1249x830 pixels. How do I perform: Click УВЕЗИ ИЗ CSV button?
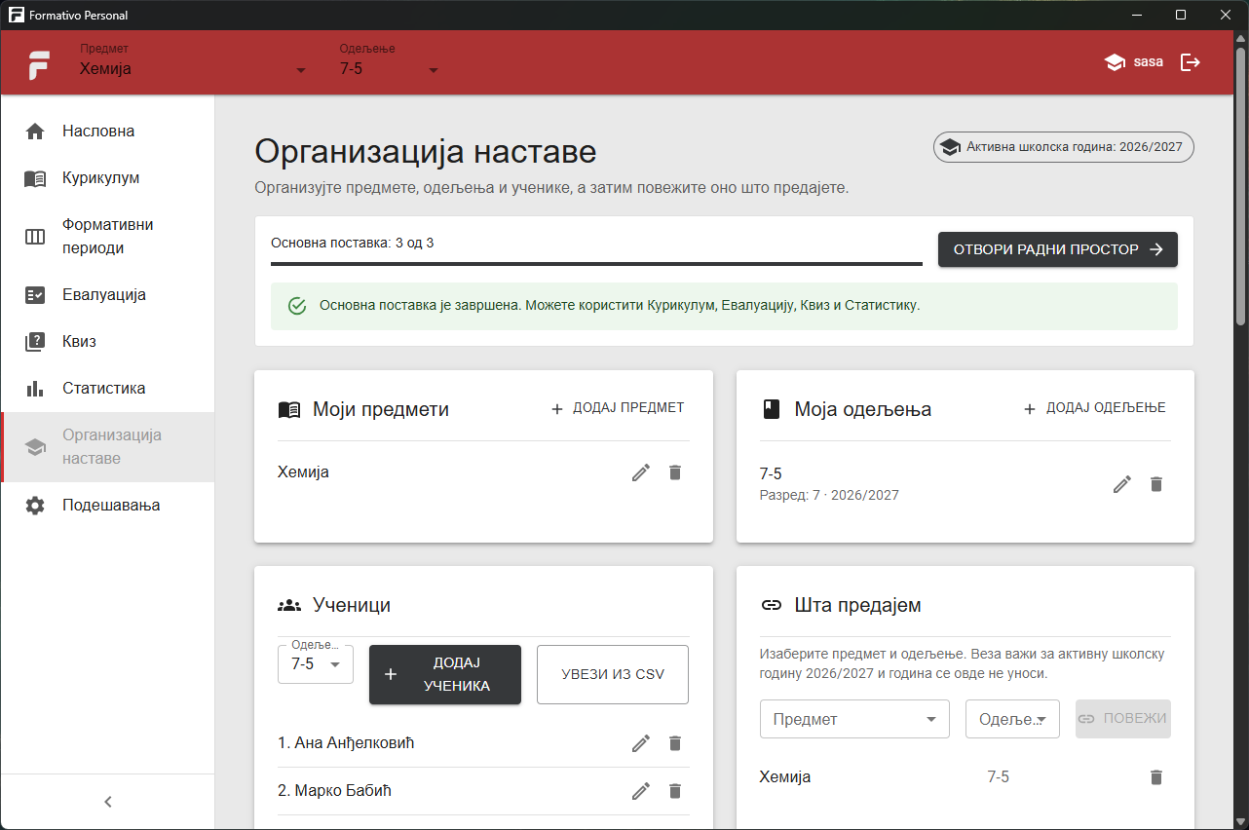[x=613, y=674]
